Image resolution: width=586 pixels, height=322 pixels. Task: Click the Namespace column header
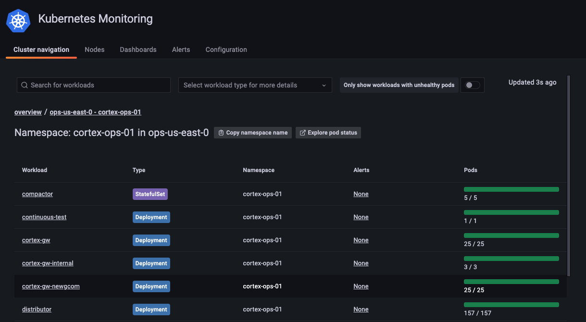click(x=259, y=170)
